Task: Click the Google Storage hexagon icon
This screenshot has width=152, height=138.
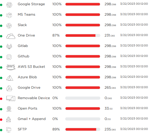Action: [9, 5]
